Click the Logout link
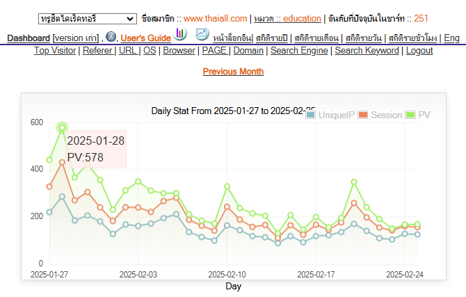Screen dimensions: 466x297 coord(419,51)
